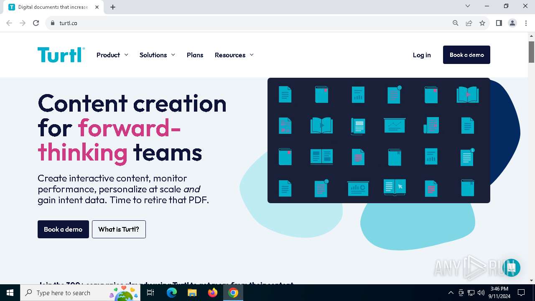Click the Content creation headline

tap(132, 128)
